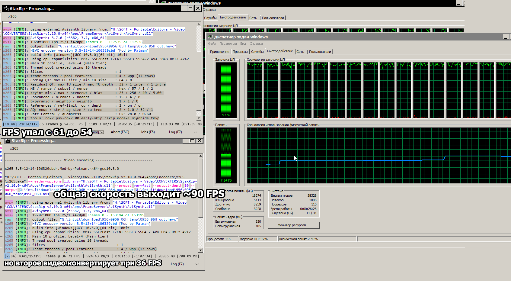This screenshot has width=511, height=281.
Task: Click the StaxRip clapperboard icon in top window
Action: [6, 8]
